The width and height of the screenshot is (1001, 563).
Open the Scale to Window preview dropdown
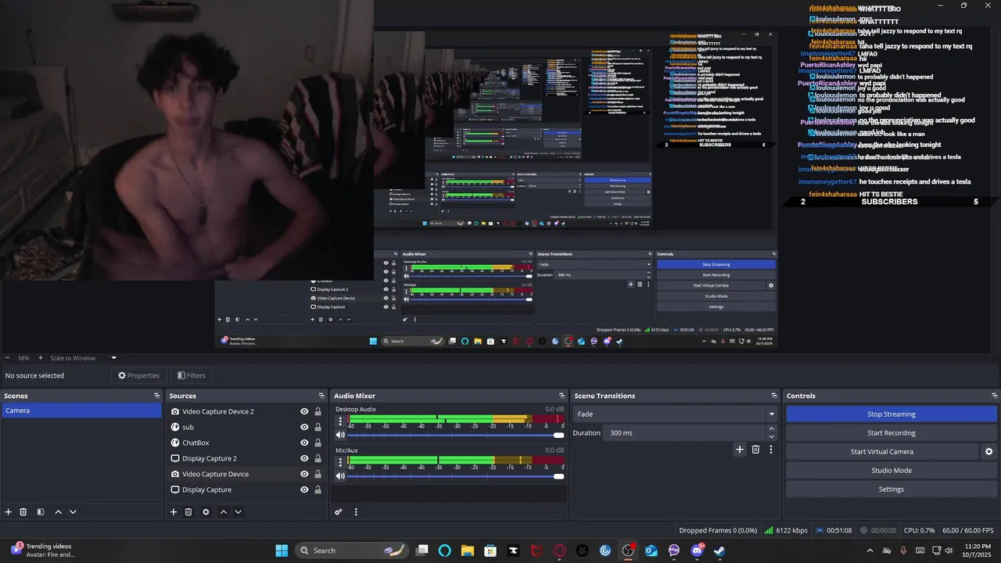84,358
